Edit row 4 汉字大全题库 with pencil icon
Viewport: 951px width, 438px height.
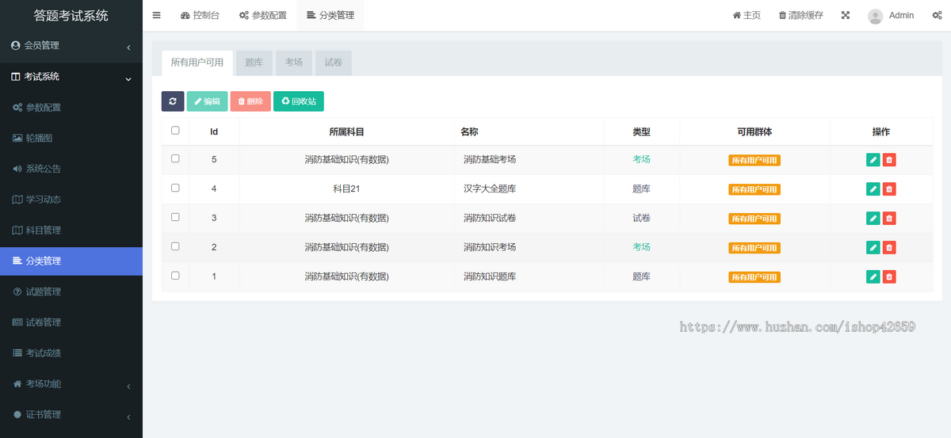(873, 189)
